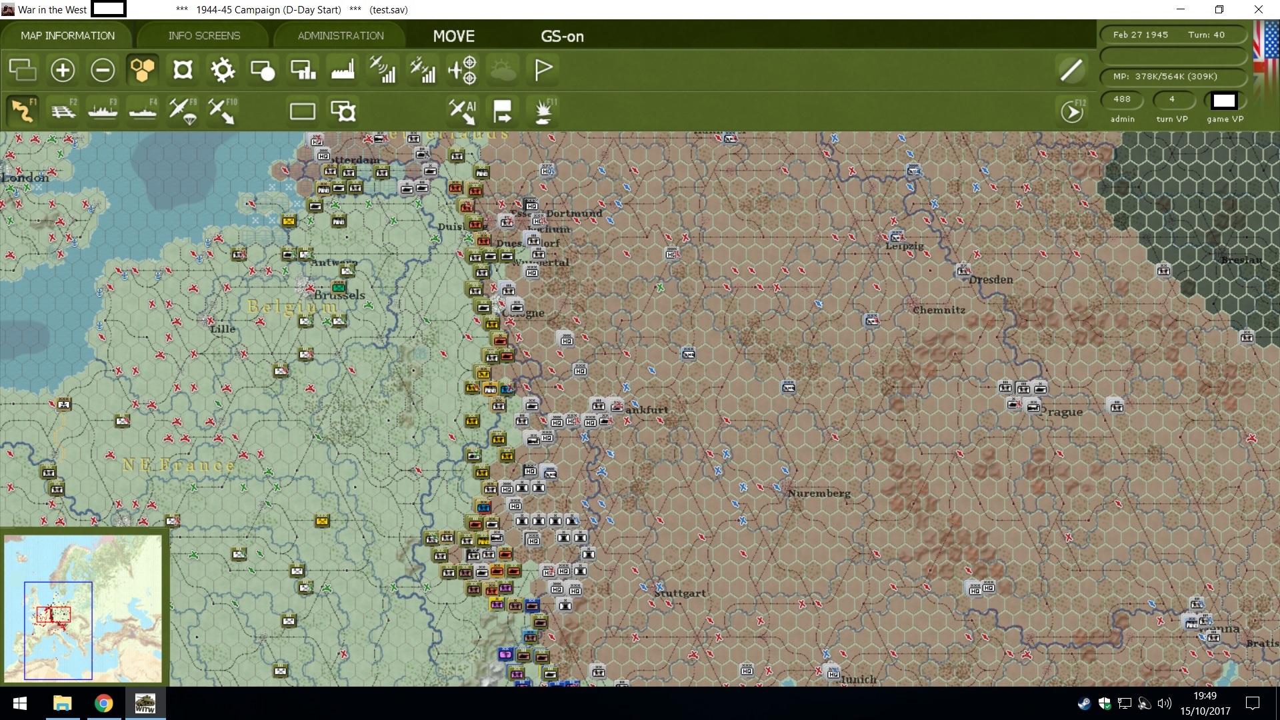Viewport: 1280px width, 720px height.
Task: Click the Stuttgart city label
Action: click(x=680, y=593)
